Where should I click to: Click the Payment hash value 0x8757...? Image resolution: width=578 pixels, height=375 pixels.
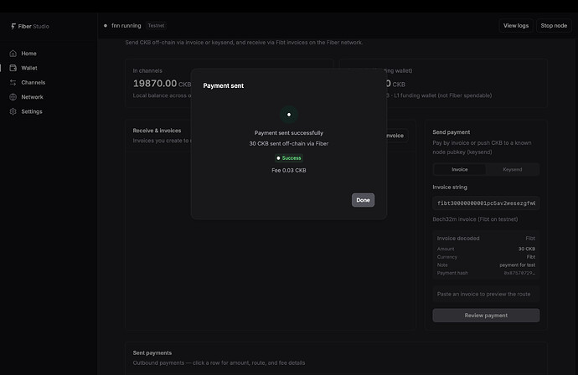(x=519, y=273)
